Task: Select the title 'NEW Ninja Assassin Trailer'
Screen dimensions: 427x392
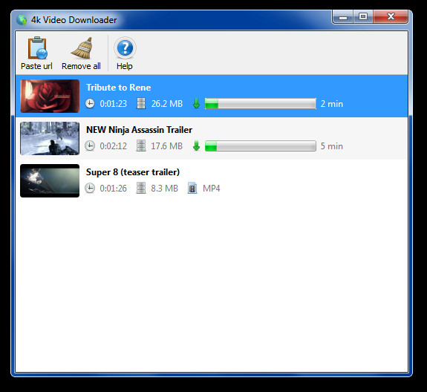Action: [x=139, y=130]
